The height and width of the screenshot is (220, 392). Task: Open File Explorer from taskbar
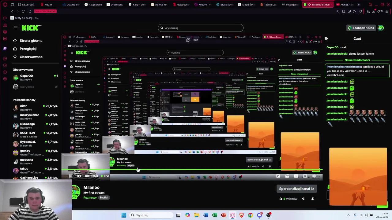point(196,215)
